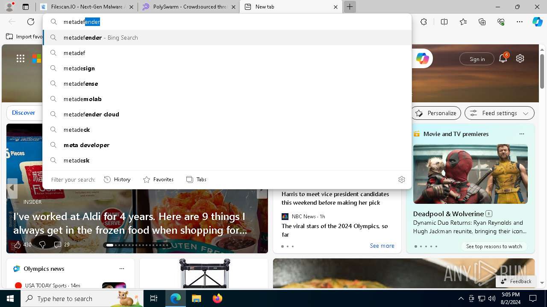Open Olympics news card options menu
This screenshot has height=307, width=547.
[x=122, y=269]
